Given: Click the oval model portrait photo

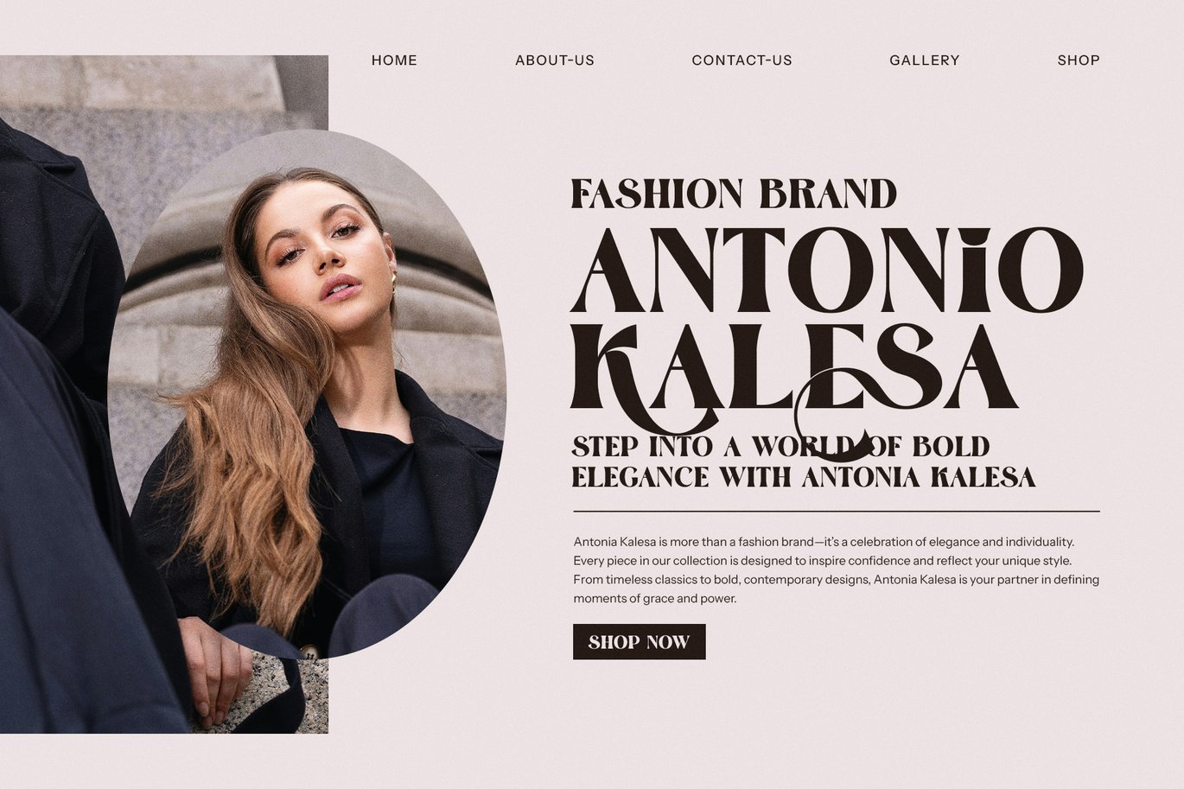Looking at the screenshot, I should coord(307,393).
